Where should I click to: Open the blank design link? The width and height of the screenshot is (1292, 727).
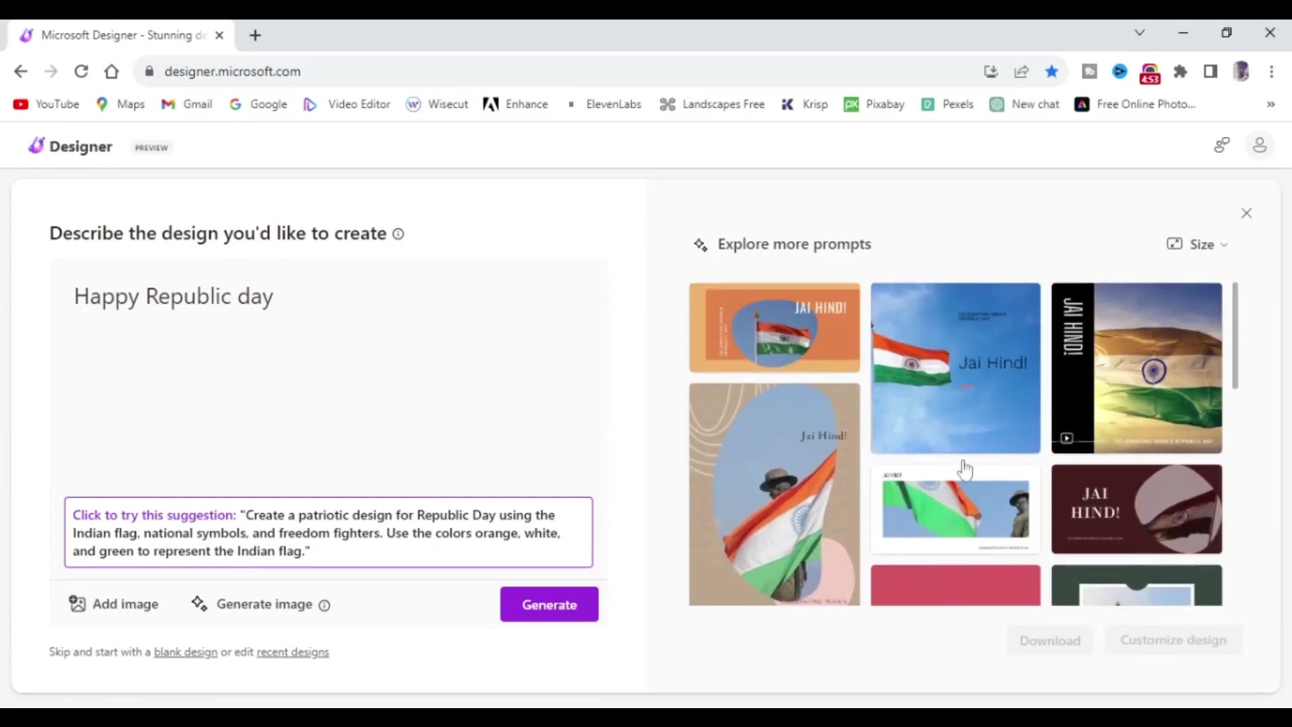click(x=186, y=652)
